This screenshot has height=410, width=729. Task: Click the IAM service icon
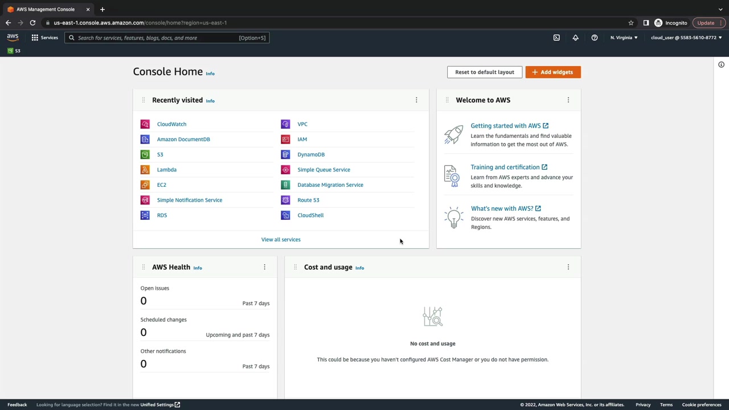pos(285,139)
